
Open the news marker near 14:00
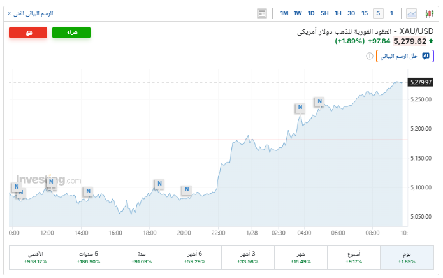pos(88,191)
